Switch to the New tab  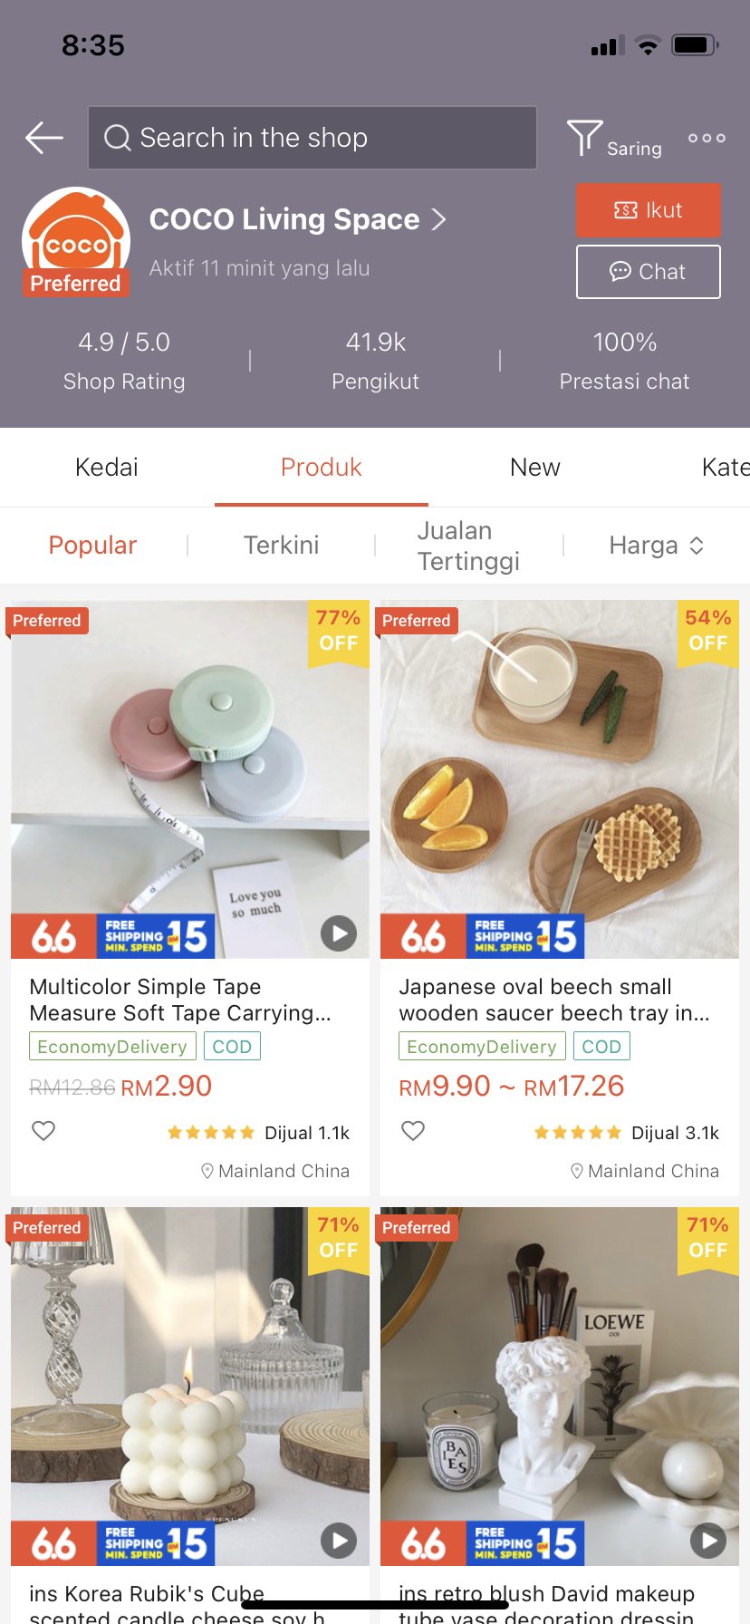click(x=534, y=467)
